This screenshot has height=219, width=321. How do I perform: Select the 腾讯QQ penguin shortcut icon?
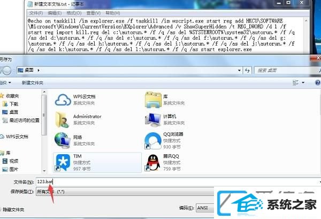pyautogui.click(x=153, y=163)
